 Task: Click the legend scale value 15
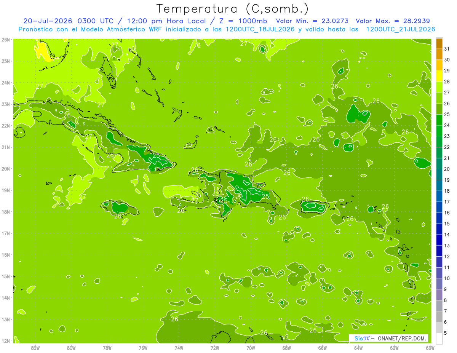(x=447, y=224)
